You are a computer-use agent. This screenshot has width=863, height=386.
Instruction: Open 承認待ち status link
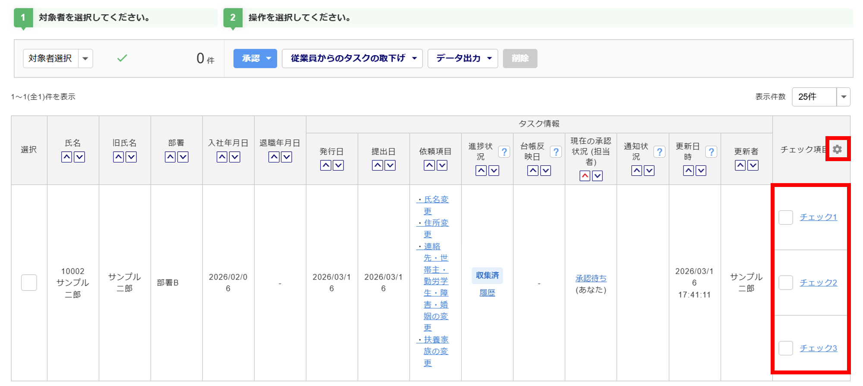[591, 278]
